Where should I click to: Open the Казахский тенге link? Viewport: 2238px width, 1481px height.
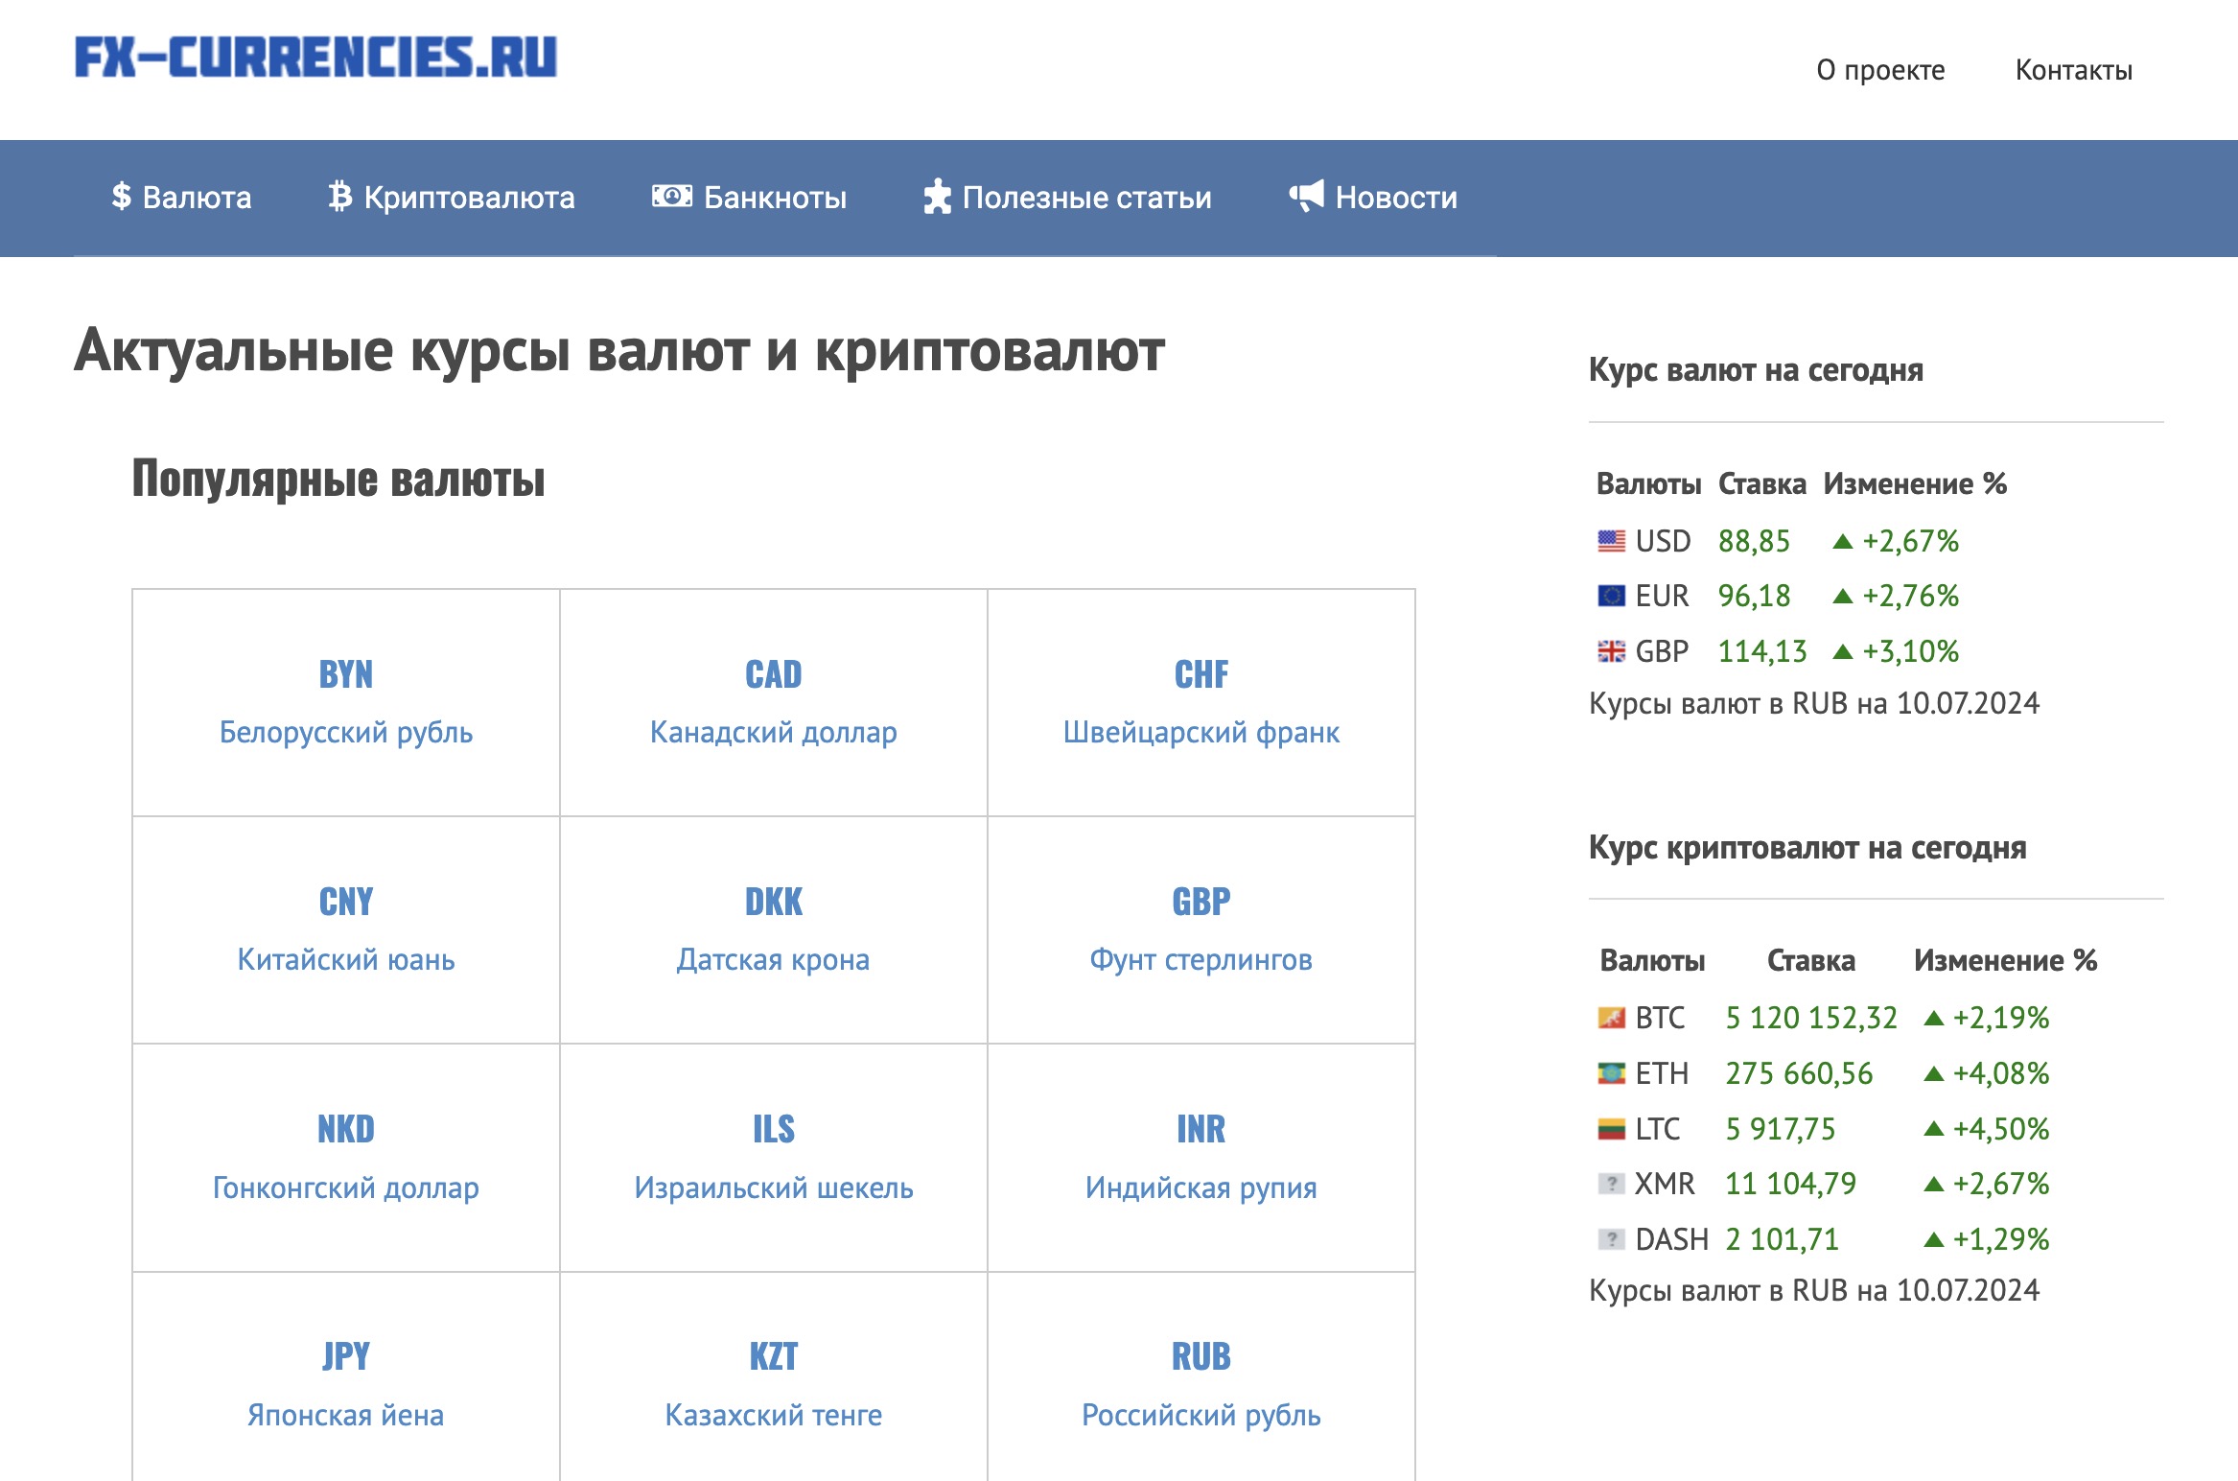(774, 1415)
